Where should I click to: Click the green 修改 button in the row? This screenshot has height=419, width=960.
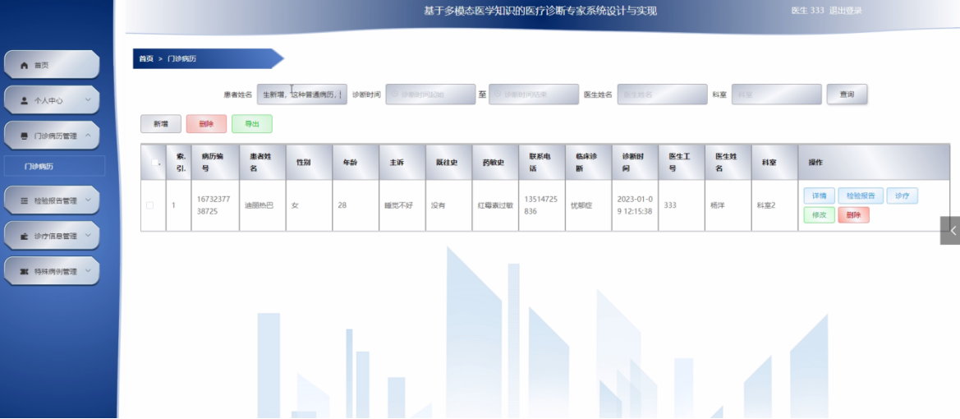click(x=820, y=215)
